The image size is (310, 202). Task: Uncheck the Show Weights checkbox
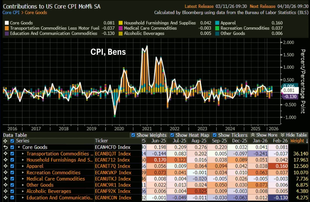coord(133,135)
